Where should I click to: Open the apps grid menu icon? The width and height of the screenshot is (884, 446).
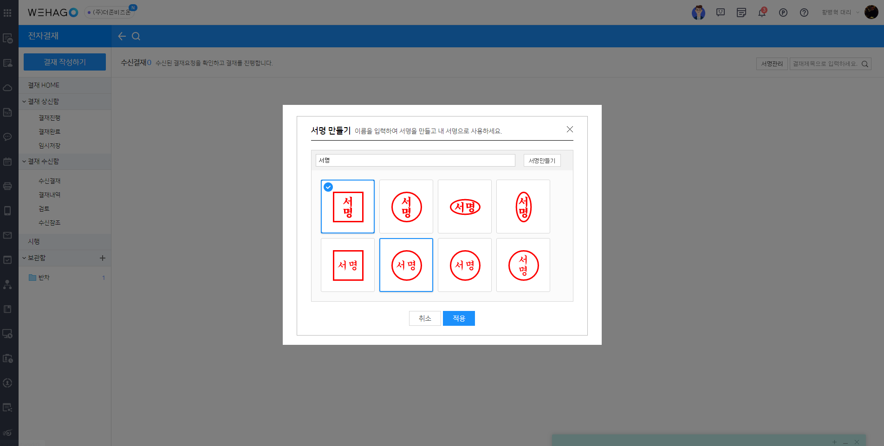click(x=7, y=13)
